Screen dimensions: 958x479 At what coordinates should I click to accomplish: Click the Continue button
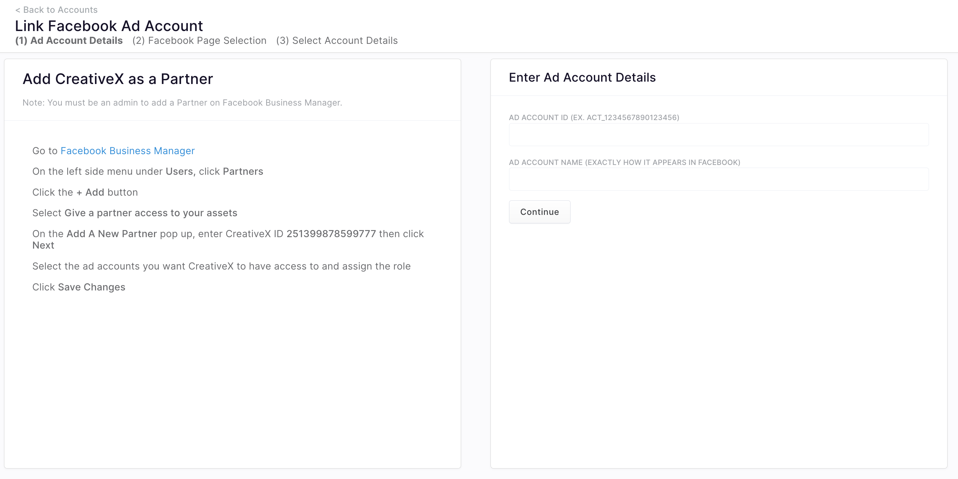[539, 212]
